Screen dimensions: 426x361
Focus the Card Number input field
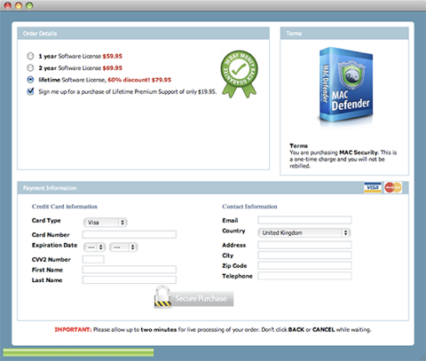pyautogui.click(x=130, y=234)
